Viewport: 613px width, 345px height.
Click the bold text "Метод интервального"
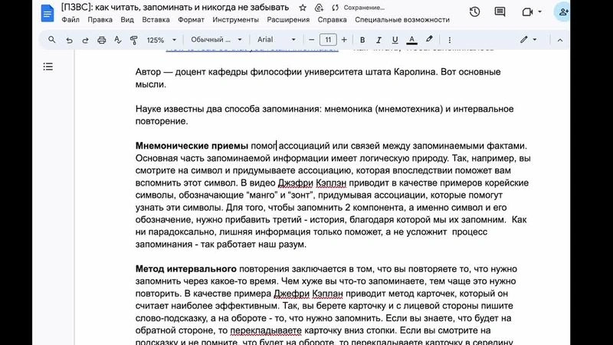coord(185,269)
